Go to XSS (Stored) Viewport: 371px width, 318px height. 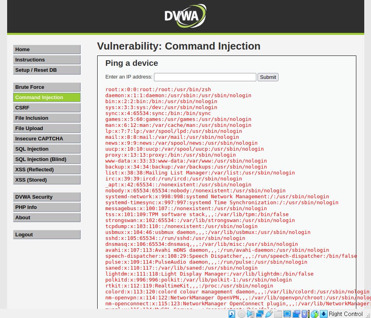click(47, 180)
